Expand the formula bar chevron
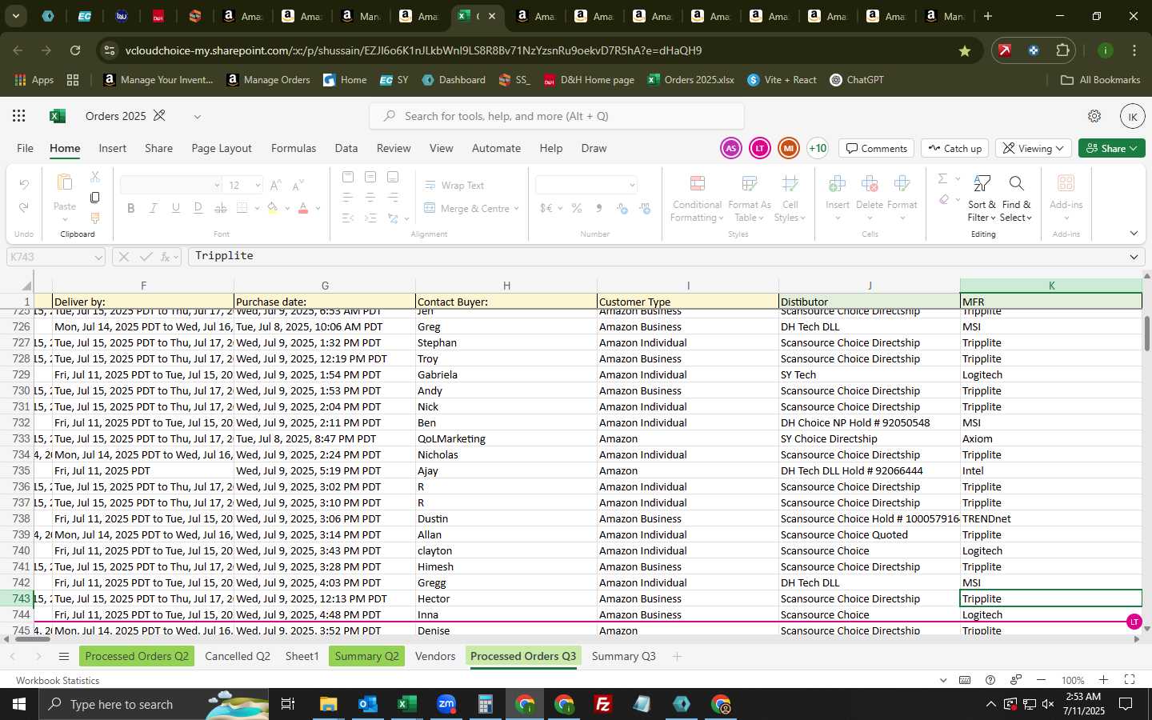 coord(1134,257)
